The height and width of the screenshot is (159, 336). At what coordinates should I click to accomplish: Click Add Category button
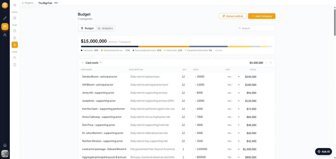(x=262, y=16)
